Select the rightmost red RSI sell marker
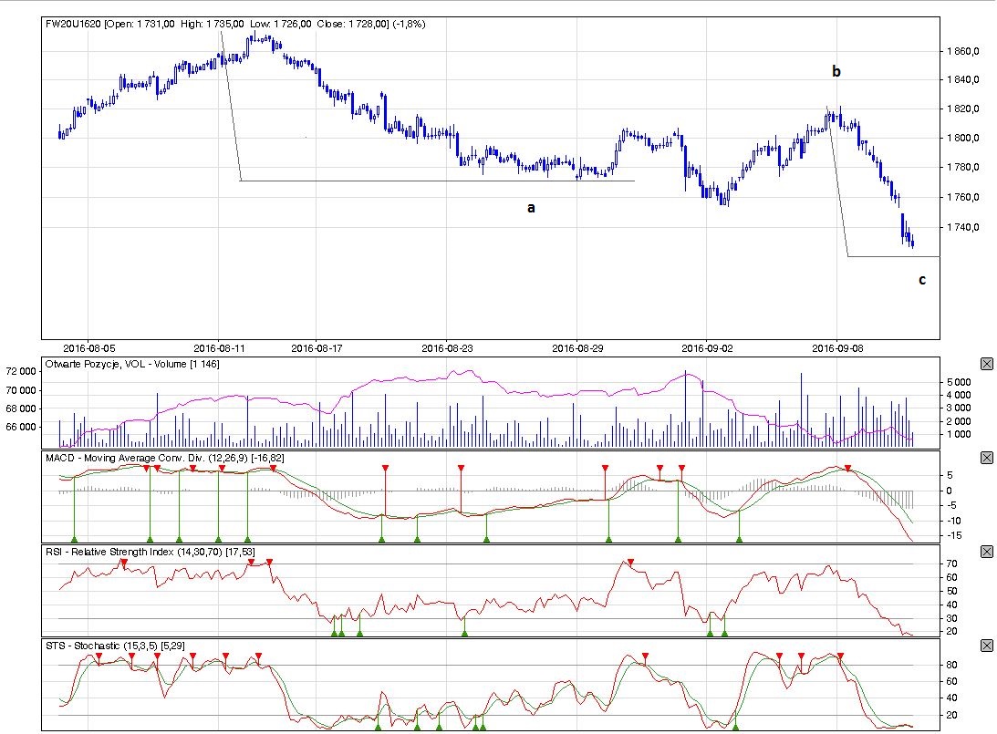Screen dimensions: 997x734 pyautogui.click(x=630, y=562)
